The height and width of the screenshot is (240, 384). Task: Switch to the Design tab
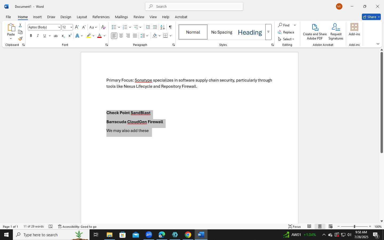[x=66, y=17]
